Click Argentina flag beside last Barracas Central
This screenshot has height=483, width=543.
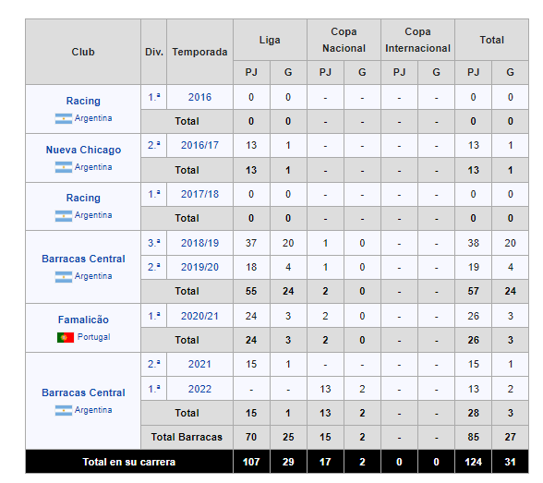(64, 410)
